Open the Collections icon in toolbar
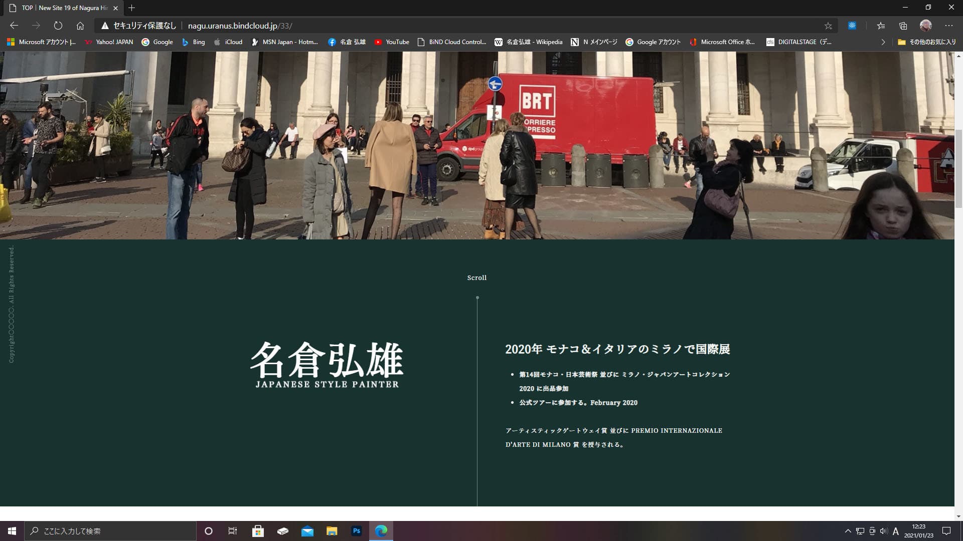 903,26
